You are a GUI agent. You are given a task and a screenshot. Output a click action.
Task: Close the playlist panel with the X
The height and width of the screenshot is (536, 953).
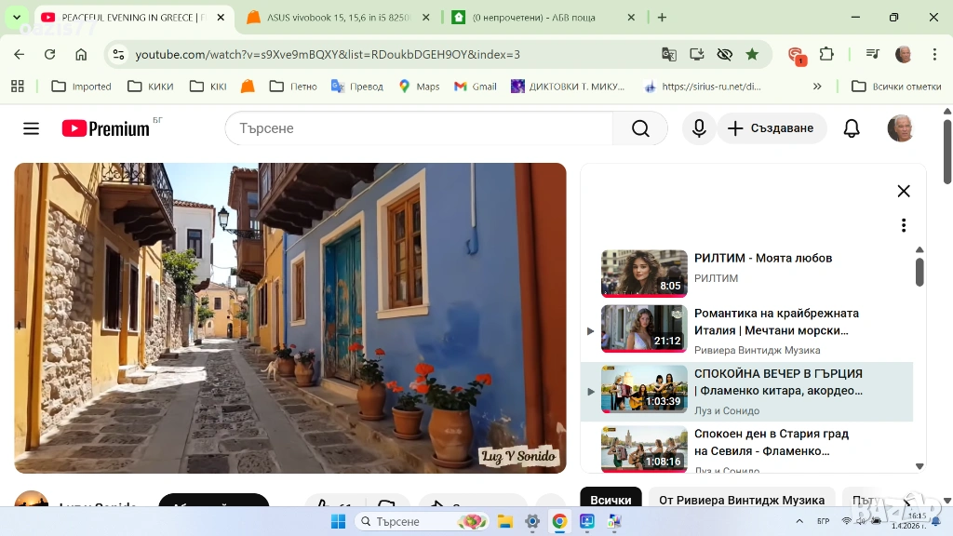903,191
